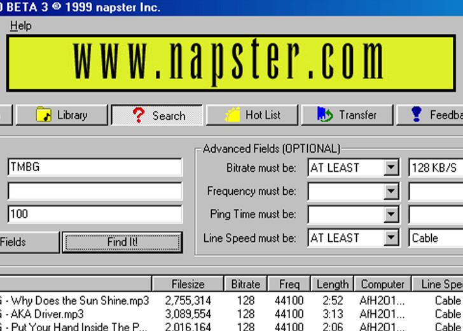Click the search field containing TMBG
This screenshot has height=331, width=463.
tap(95, 167)
